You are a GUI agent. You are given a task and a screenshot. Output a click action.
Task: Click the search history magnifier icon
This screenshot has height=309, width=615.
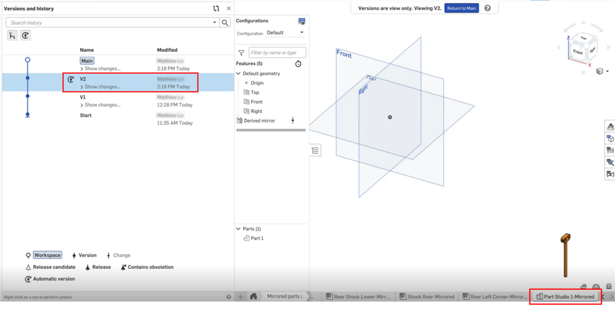click(225, 22)
